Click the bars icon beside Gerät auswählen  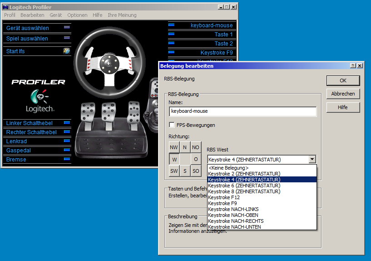pyautogui.click(x=67, y=27)
